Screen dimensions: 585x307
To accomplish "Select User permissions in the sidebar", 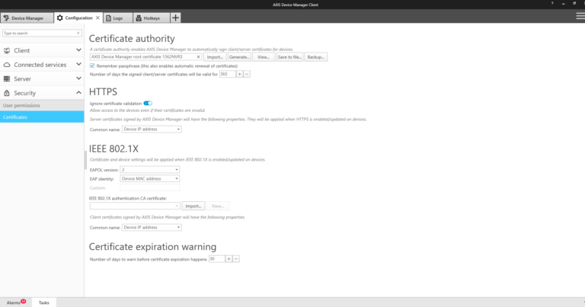I will point(21,104).
